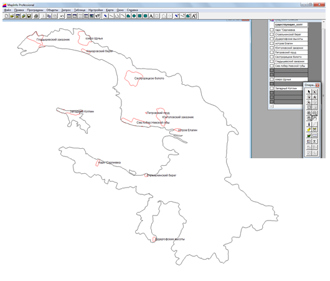Select the Info tool icon
The height and width of the screenshot is (281, 330).
pyautogui.click(x=309, y=124)
